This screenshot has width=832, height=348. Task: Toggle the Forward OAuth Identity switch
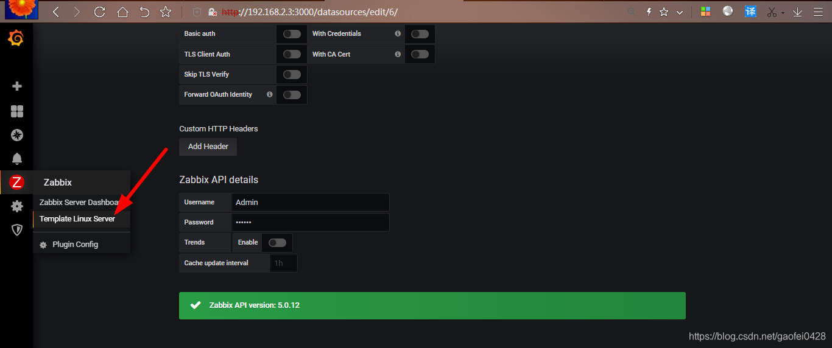coord(292,95)
